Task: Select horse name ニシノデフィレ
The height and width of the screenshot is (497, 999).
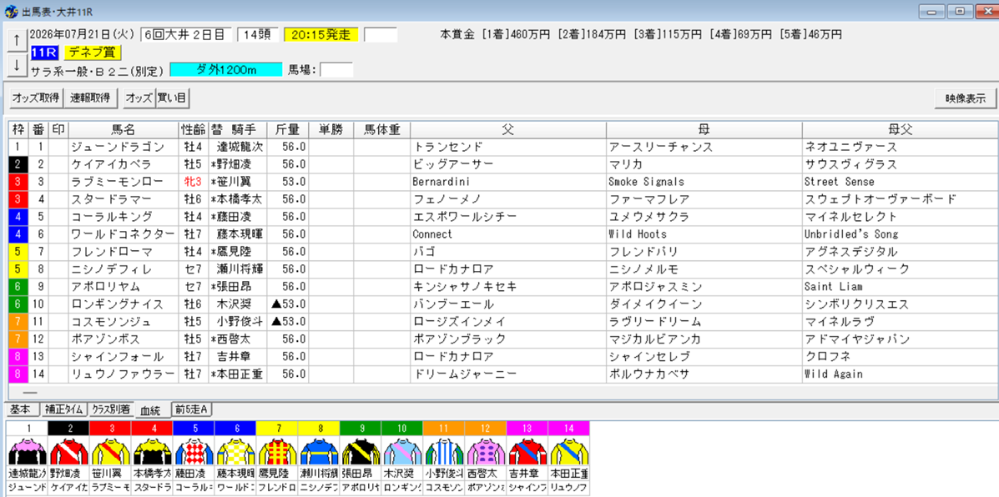Action: click(112, 269)
